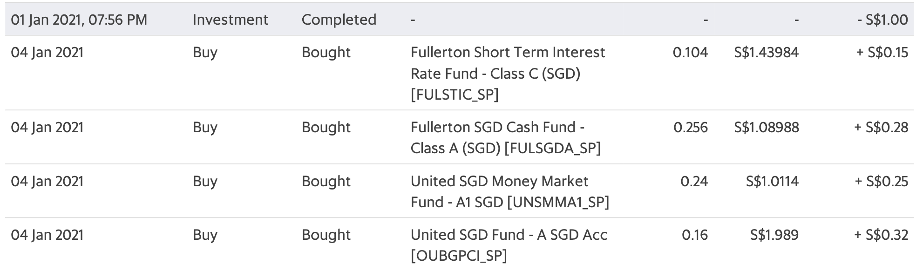Click the Investment type cell in top row
Screen dimensions: 923x271
[231, 20]
